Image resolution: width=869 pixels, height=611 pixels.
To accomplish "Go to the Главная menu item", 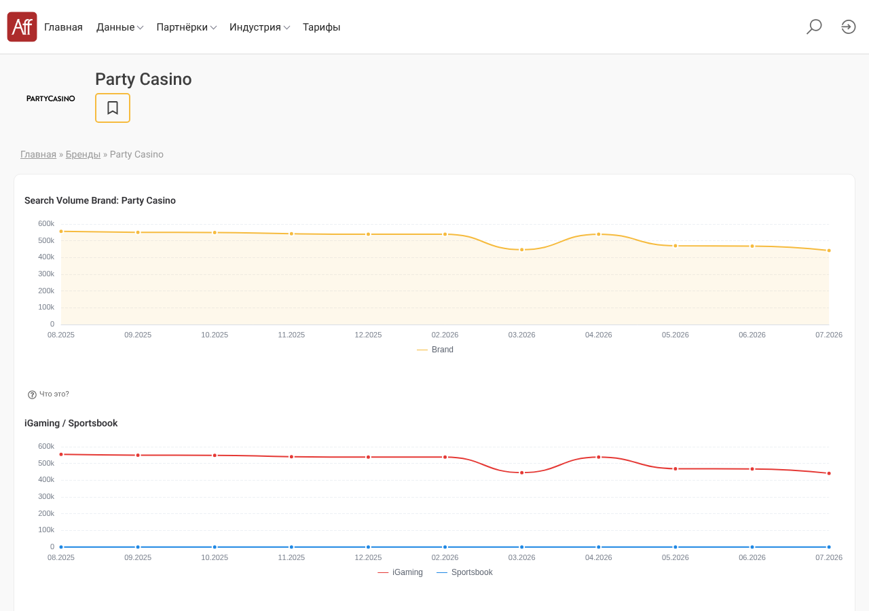I will tap(63, 27).
